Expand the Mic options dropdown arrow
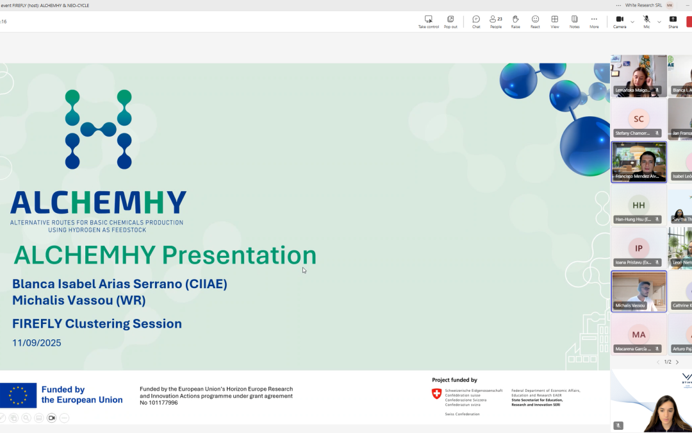 pyautogui.click(x=659, y=22)
